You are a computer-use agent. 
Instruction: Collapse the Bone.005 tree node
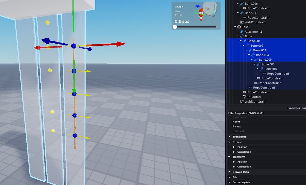coord(252,60)
